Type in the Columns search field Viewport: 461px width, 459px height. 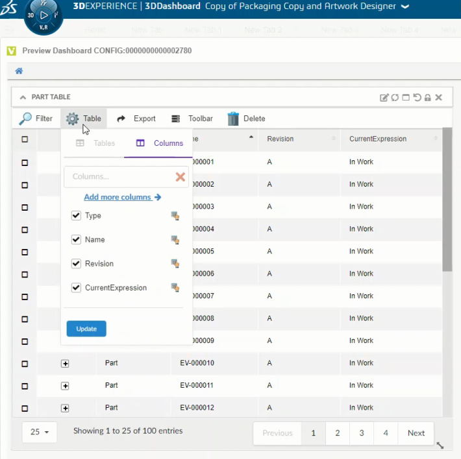[117, 177]
